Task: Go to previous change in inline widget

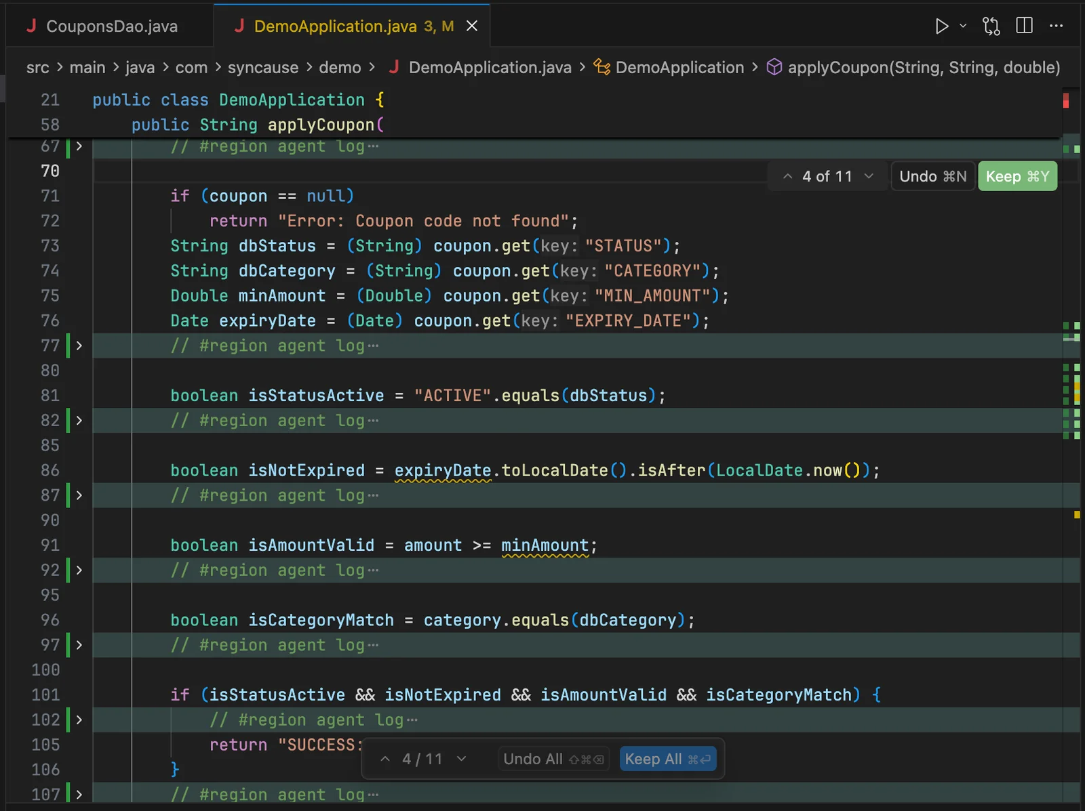Action: pos(787,177)
